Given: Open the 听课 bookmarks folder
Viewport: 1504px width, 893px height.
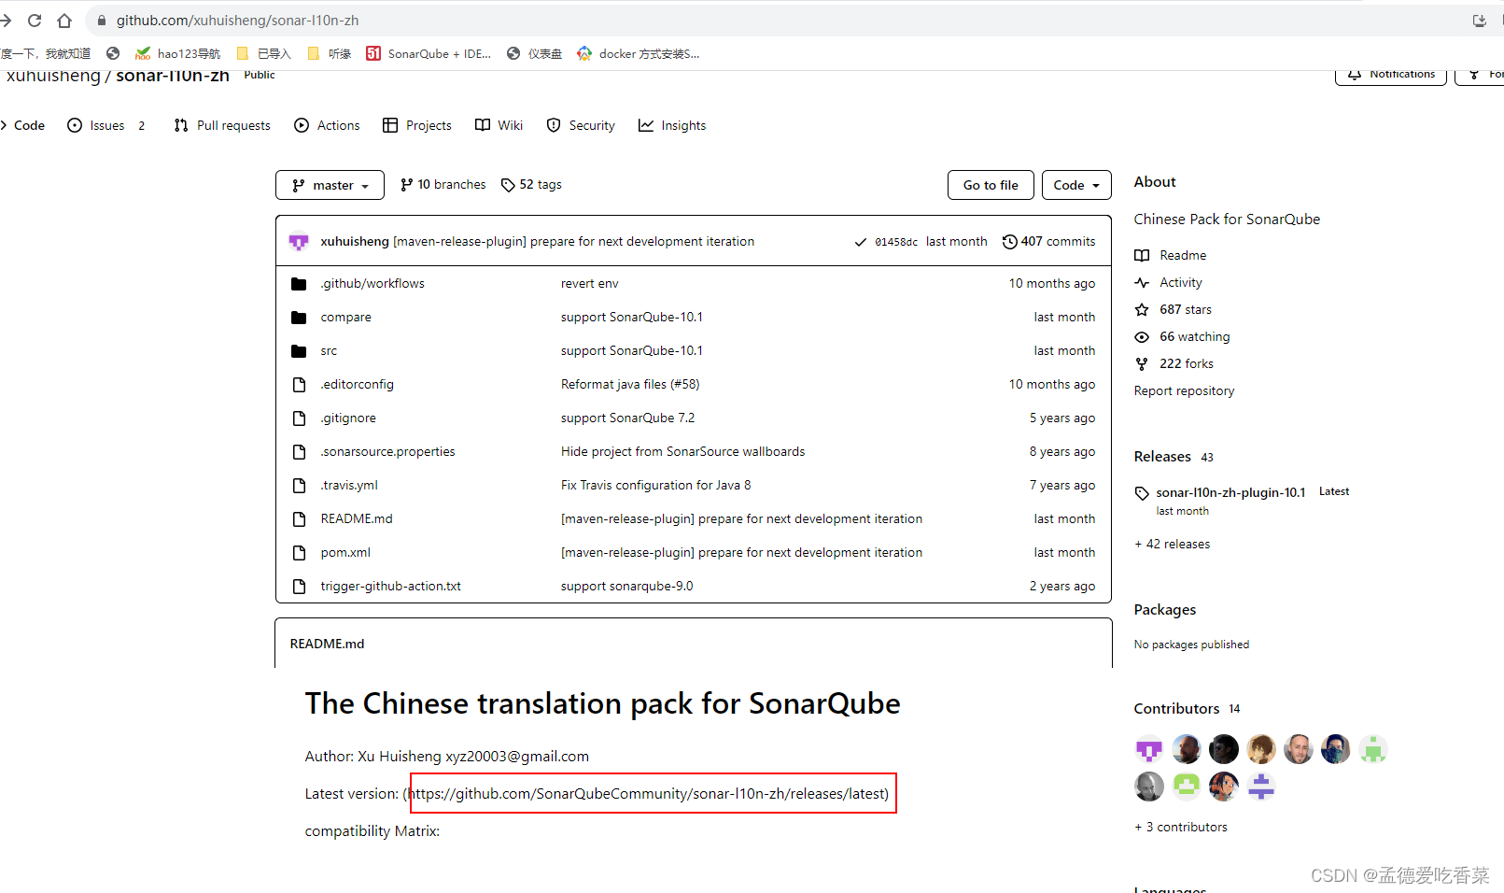Looking at the screenshot, I should click(x=330, y=53).
